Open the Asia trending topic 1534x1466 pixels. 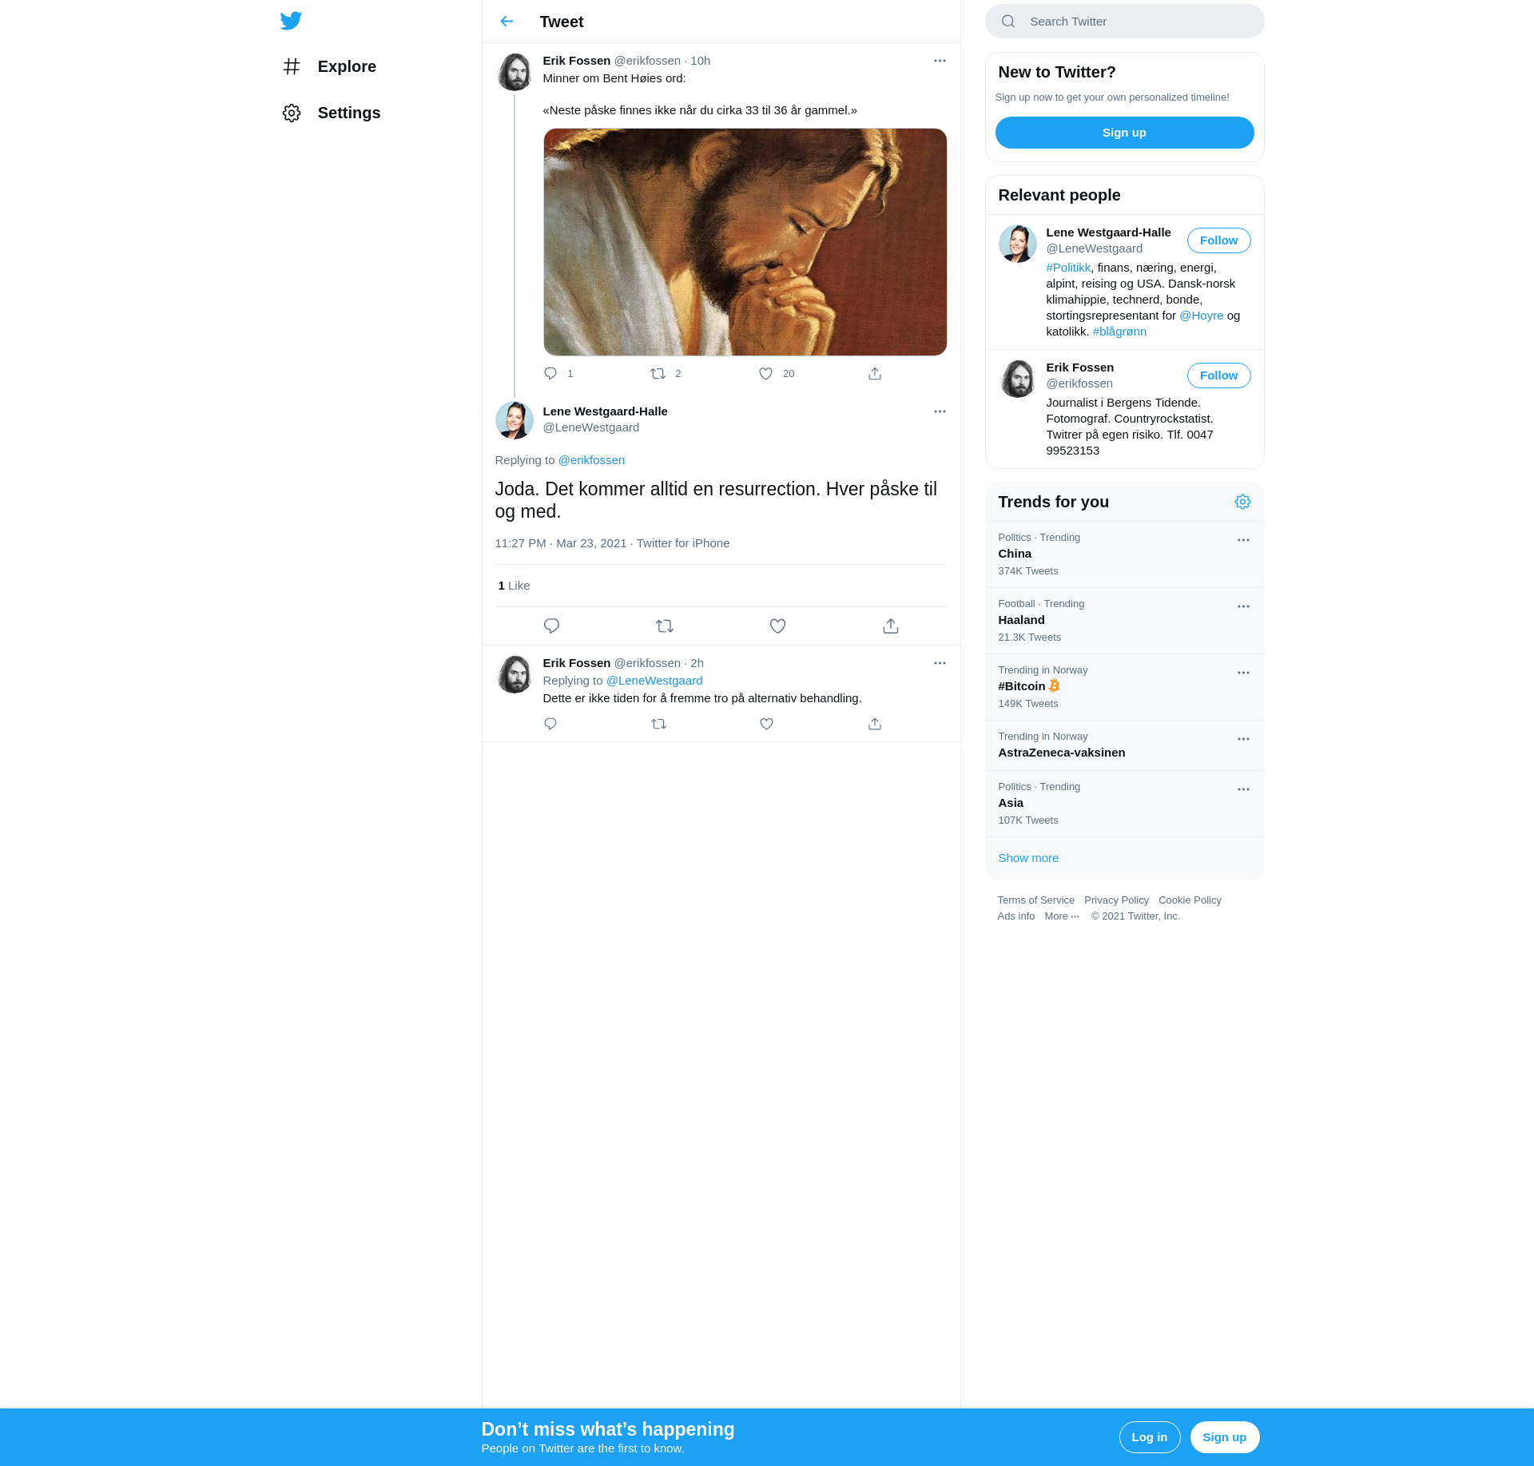pos(1124,804)
